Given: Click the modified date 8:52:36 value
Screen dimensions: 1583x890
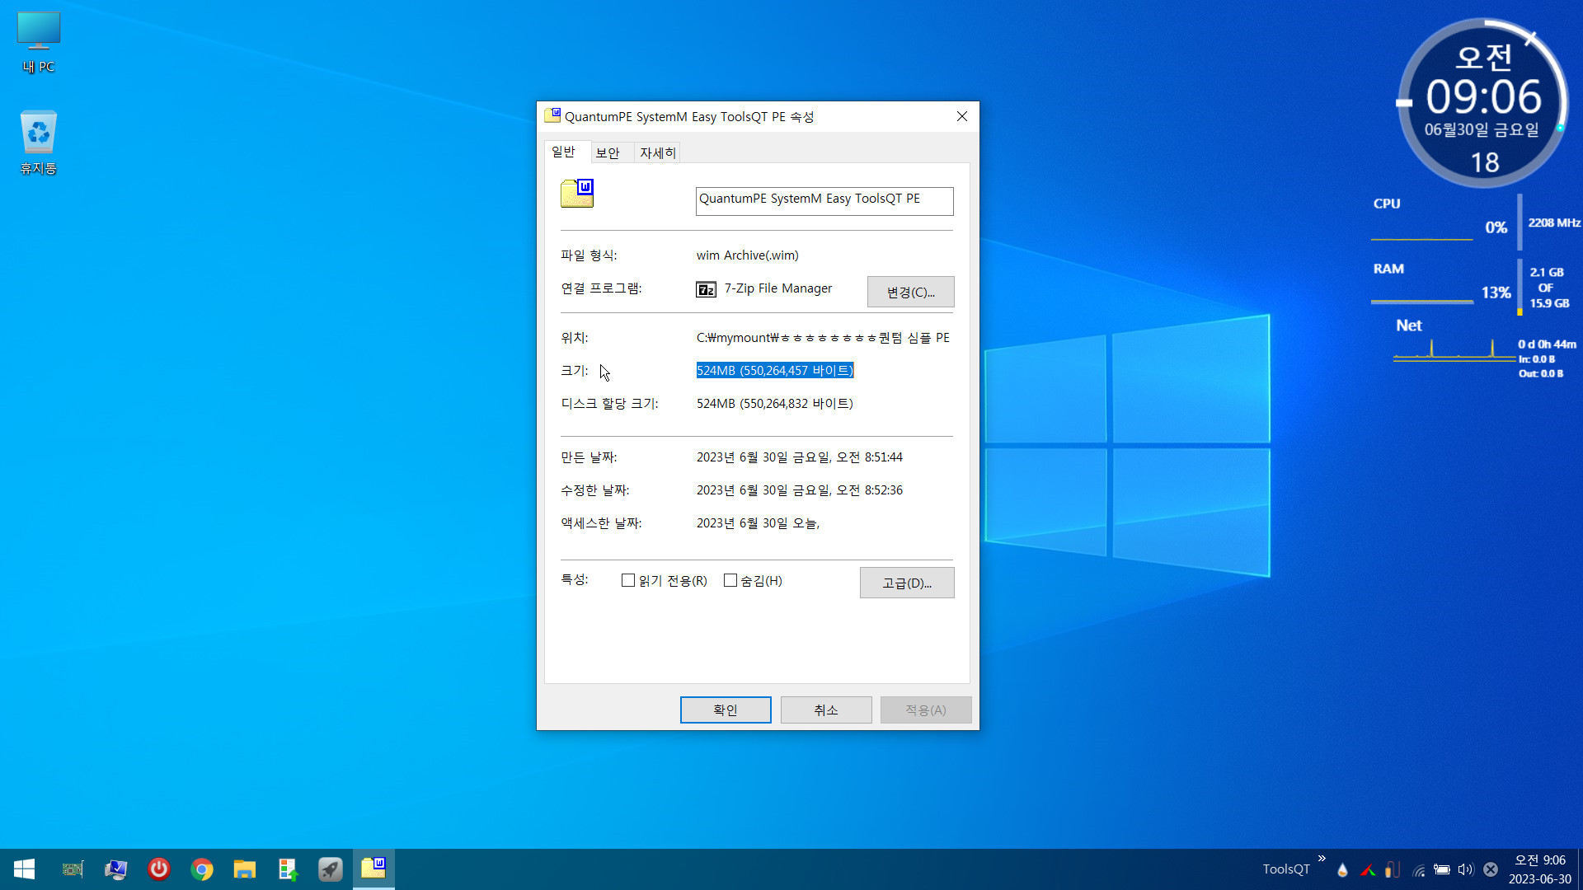Looking at the screenshot, I should [x=800, y=490].
